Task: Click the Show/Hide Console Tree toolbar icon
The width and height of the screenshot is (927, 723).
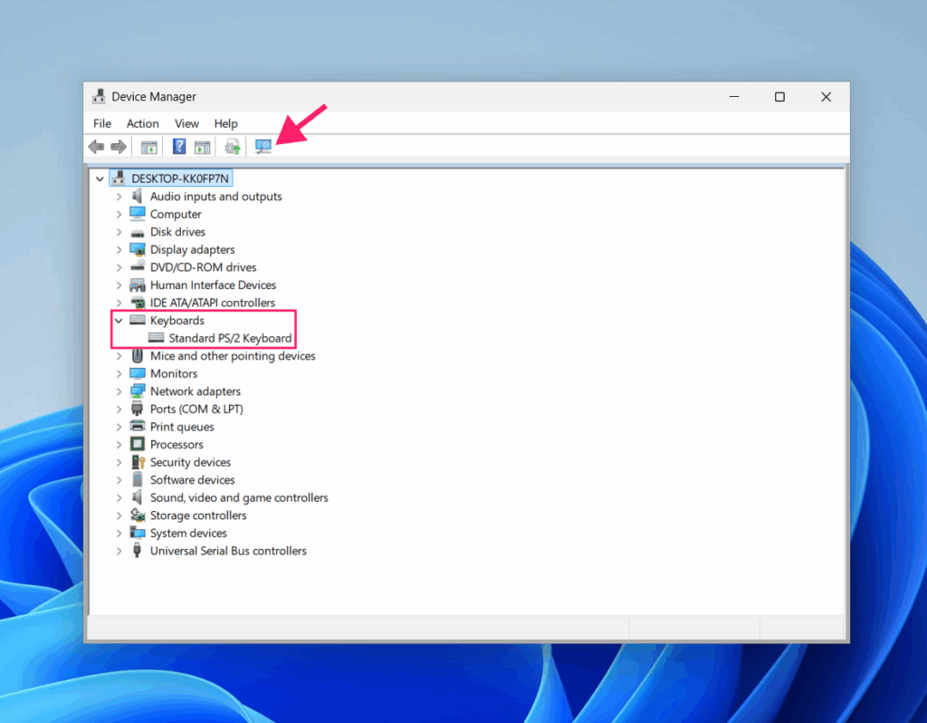Action: pyautogui.click(x=149, y=147)
